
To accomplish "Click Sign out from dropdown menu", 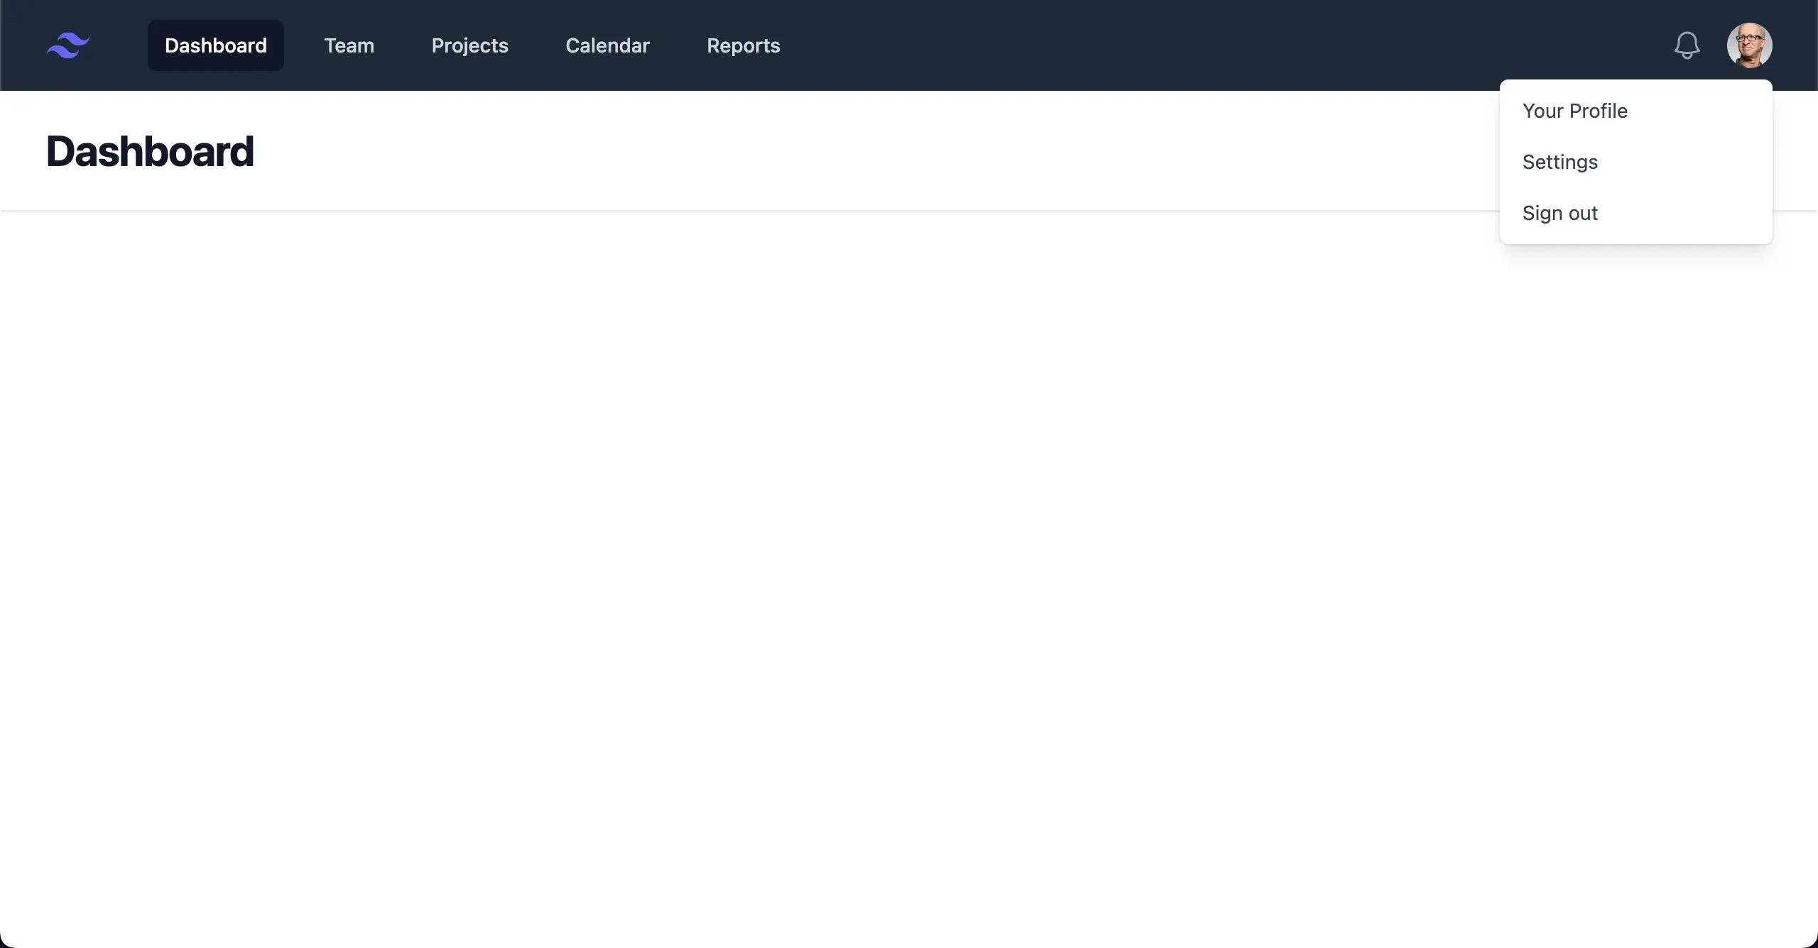I will 1560,211.
